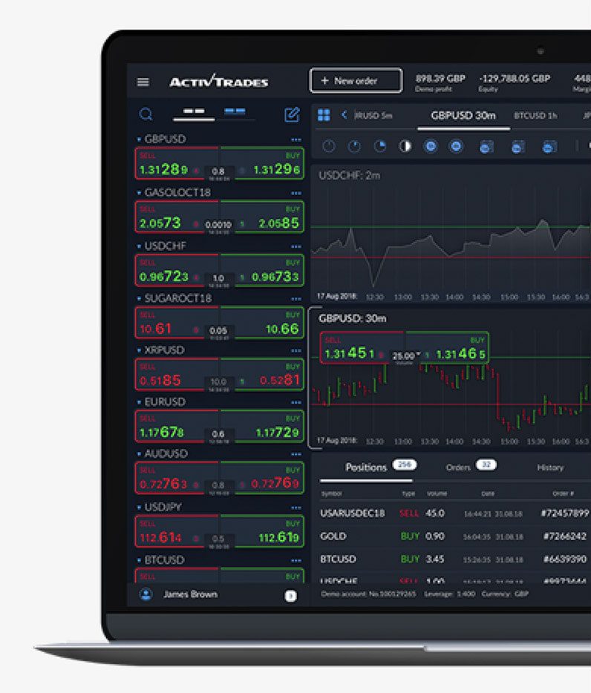591x693 pixels.
Task: Click the edit watchlist pencil icon
Action: (x=292, y=114)
